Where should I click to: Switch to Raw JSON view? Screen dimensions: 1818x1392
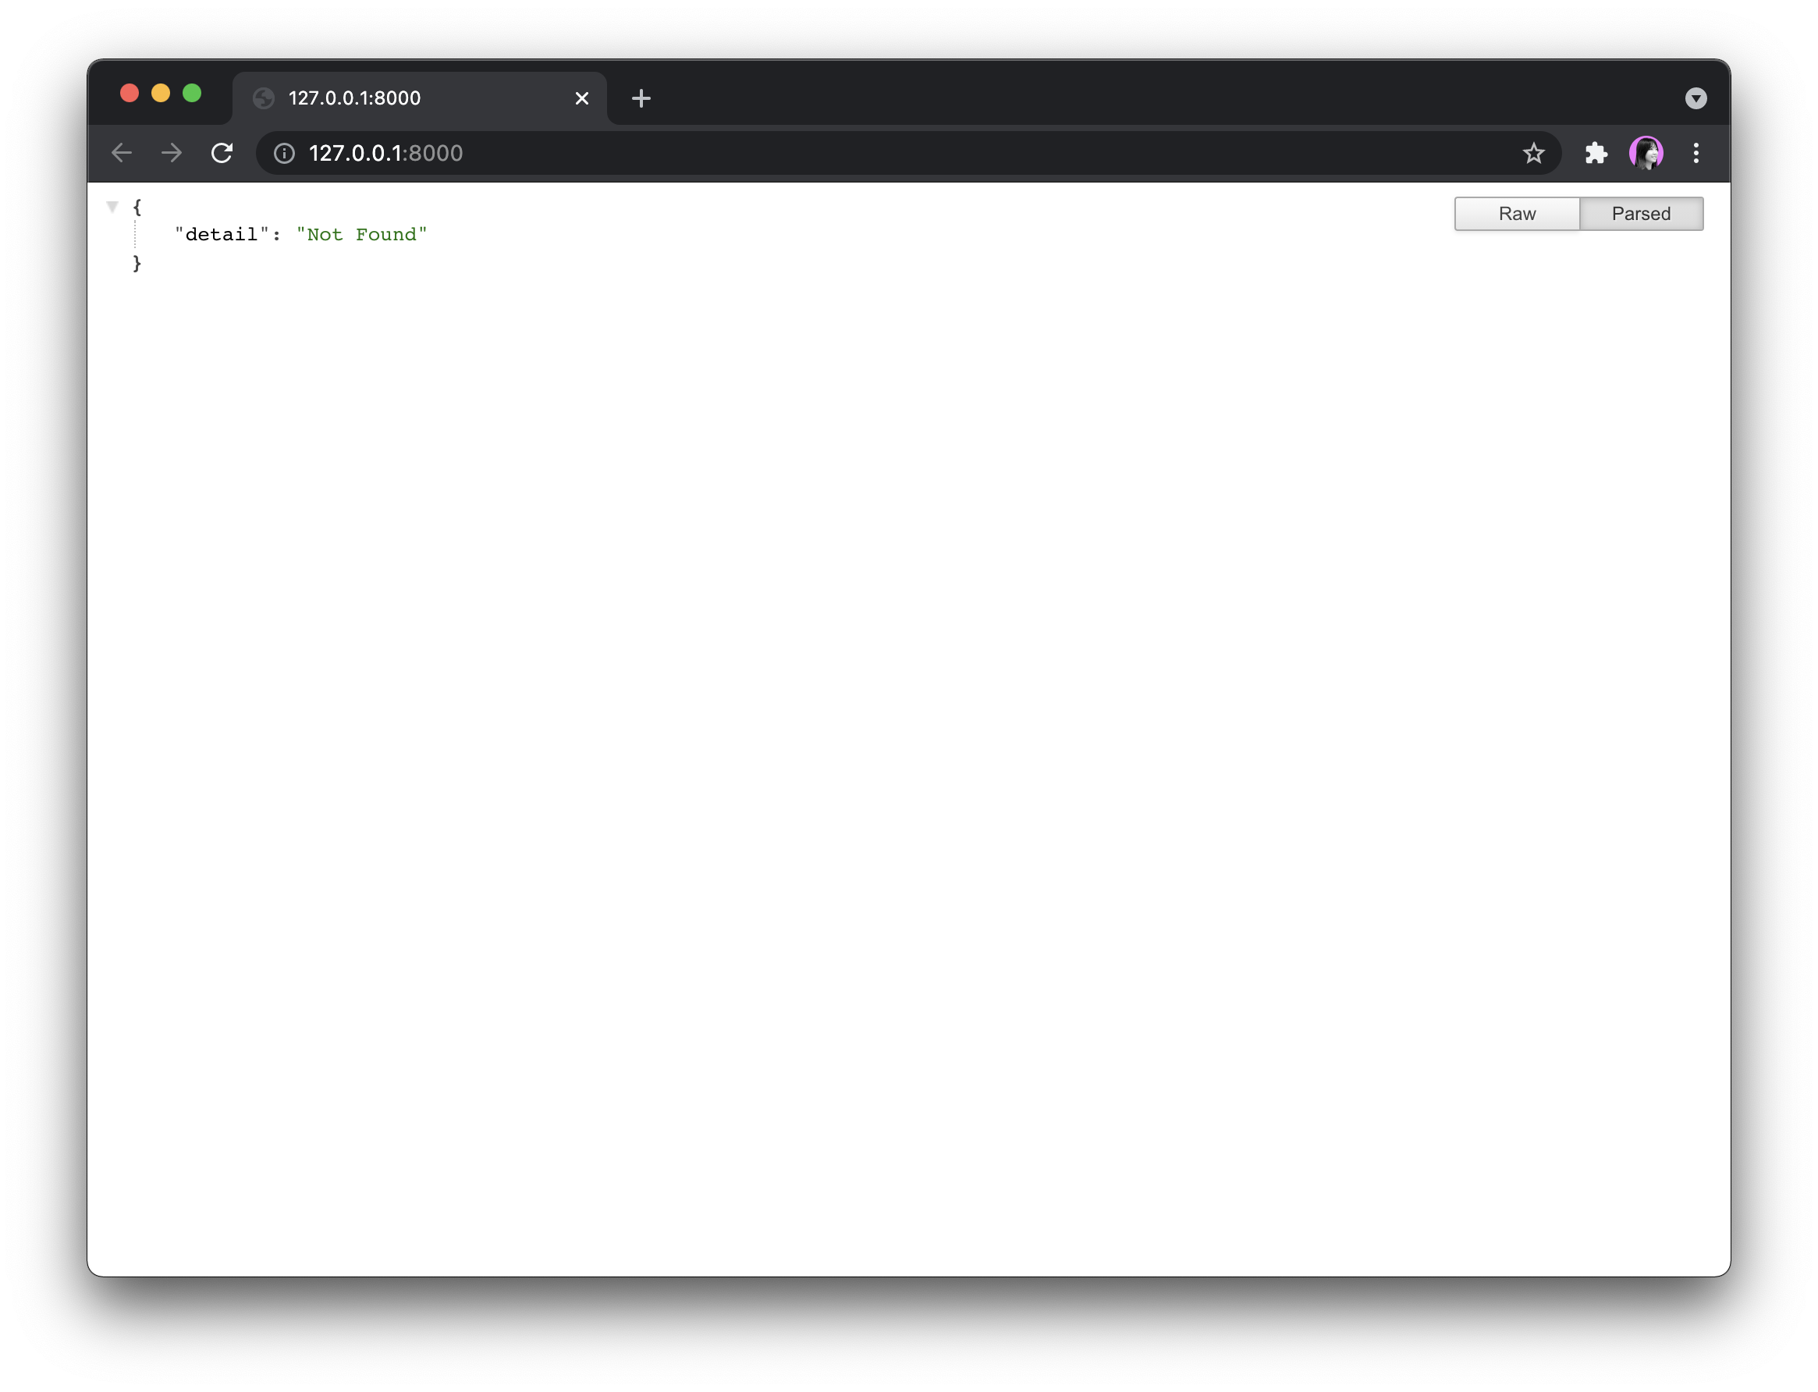pyautogui.click(x=1516, y=214)
